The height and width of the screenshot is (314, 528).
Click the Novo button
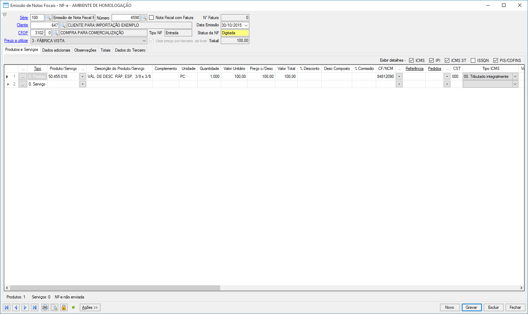[x=450, y=307]
